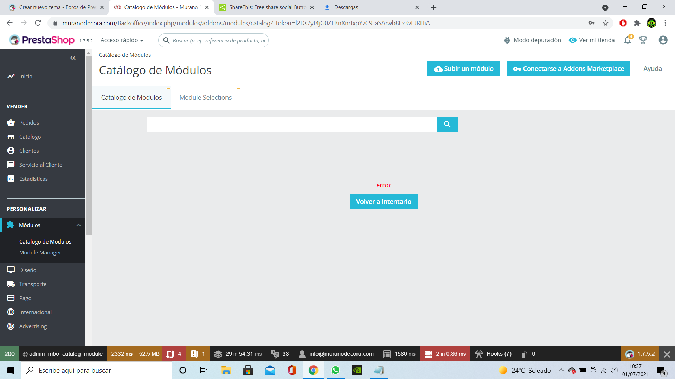Open the employee profile avatar icon
675x379 pixels.
pos(663,40)
